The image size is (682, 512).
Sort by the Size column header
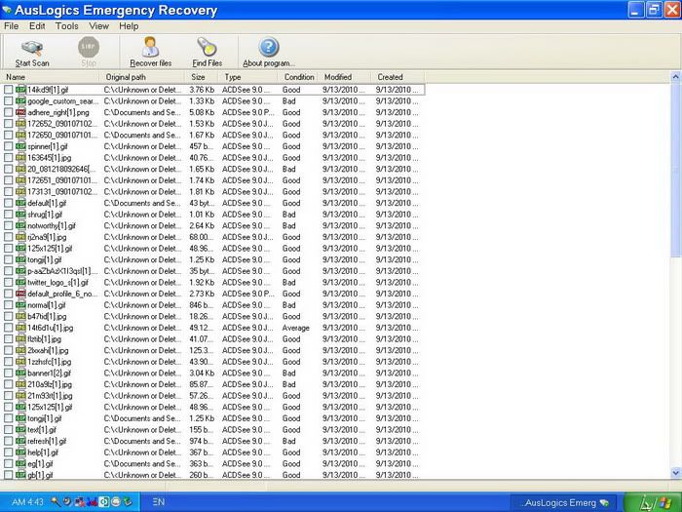203,77
